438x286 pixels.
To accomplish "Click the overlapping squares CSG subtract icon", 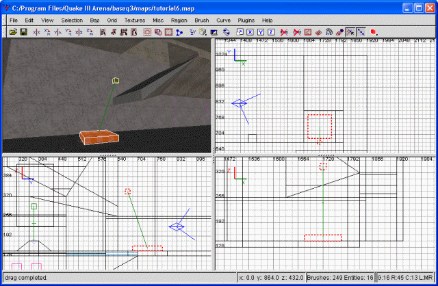I will click(158, 32).
